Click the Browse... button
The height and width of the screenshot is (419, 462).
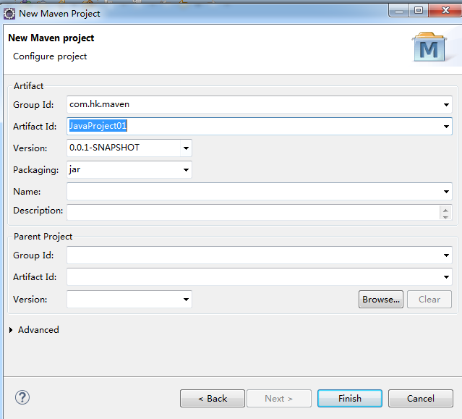(x=381, y=300)
